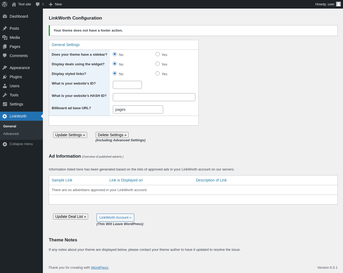Click the Sample Link column header
The image size is (343, 273).
[62, 180]
